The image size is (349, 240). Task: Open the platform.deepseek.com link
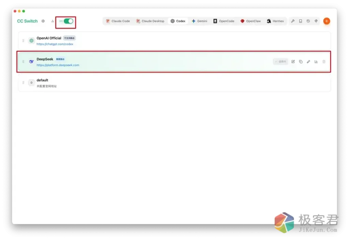coord(58,65)
